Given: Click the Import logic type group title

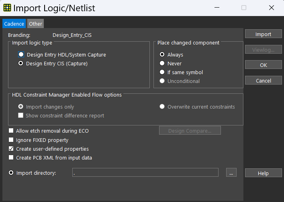Looking at the screenshot, I should pyautogui.click(x=32, y=43).
